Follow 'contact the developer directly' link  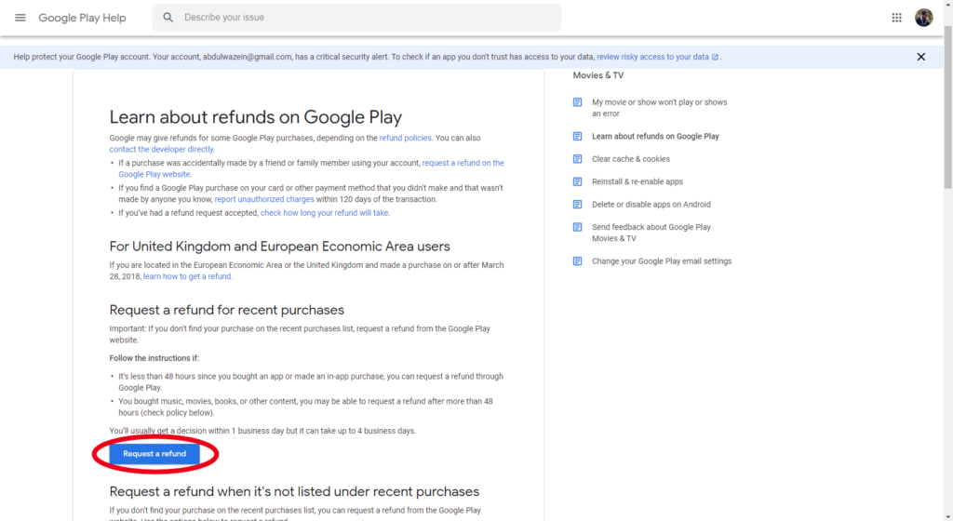tap(161, 150)
